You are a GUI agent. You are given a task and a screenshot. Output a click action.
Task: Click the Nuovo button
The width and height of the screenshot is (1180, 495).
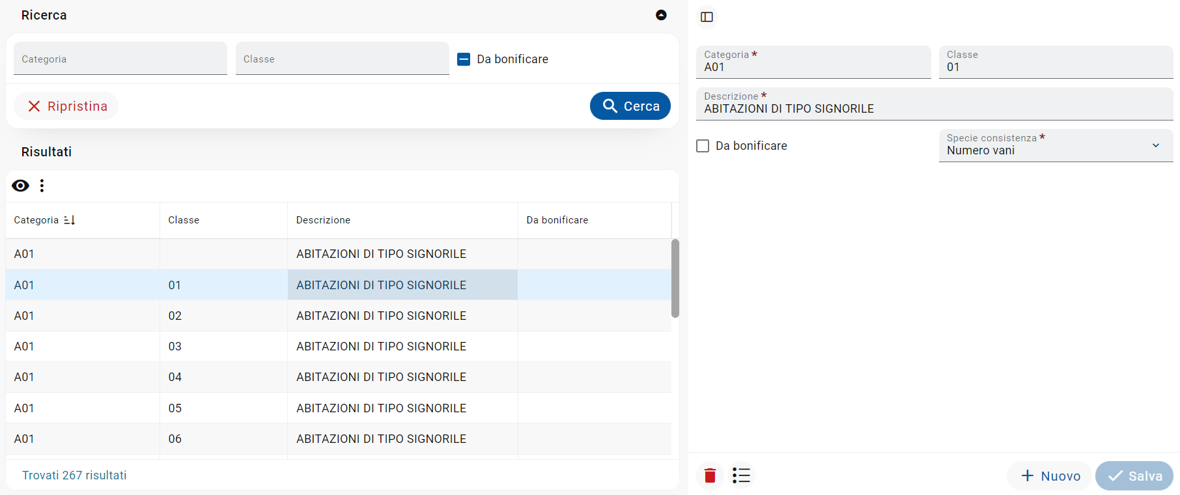click(x=1050, y=475)
